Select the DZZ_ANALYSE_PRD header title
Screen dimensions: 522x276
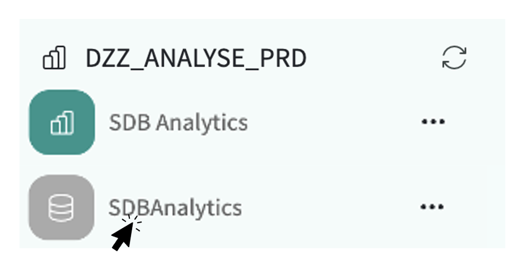(196, 58)
